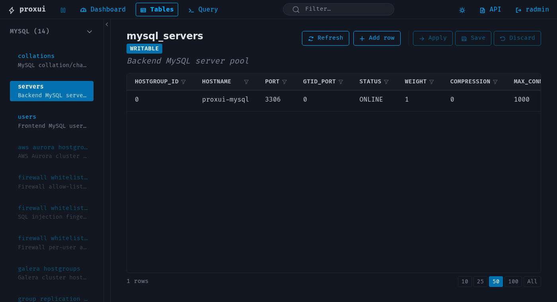Click the terminal icon beside Query
Viewport: 557px width, 302px height.
190,10
